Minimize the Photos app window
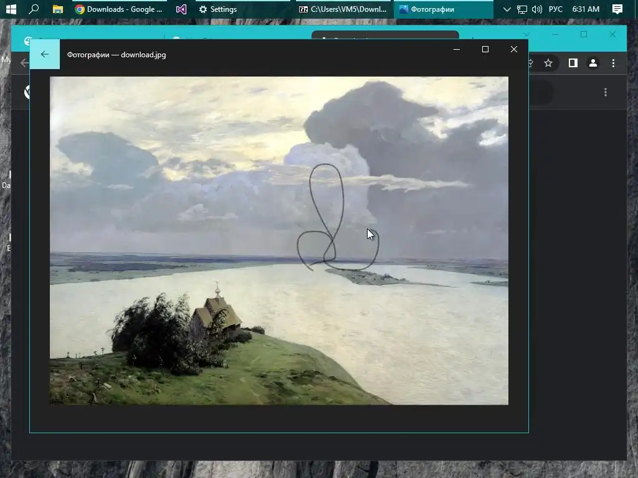The width and height of the screenshot is (638, 478). tap(457, 49)
